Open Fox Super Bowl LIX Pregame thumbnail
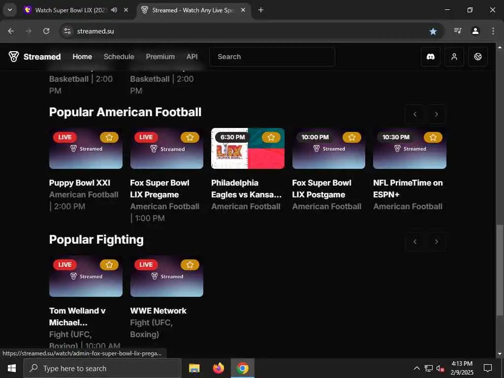This screenshot has width=504, height=378. (167, 149)
